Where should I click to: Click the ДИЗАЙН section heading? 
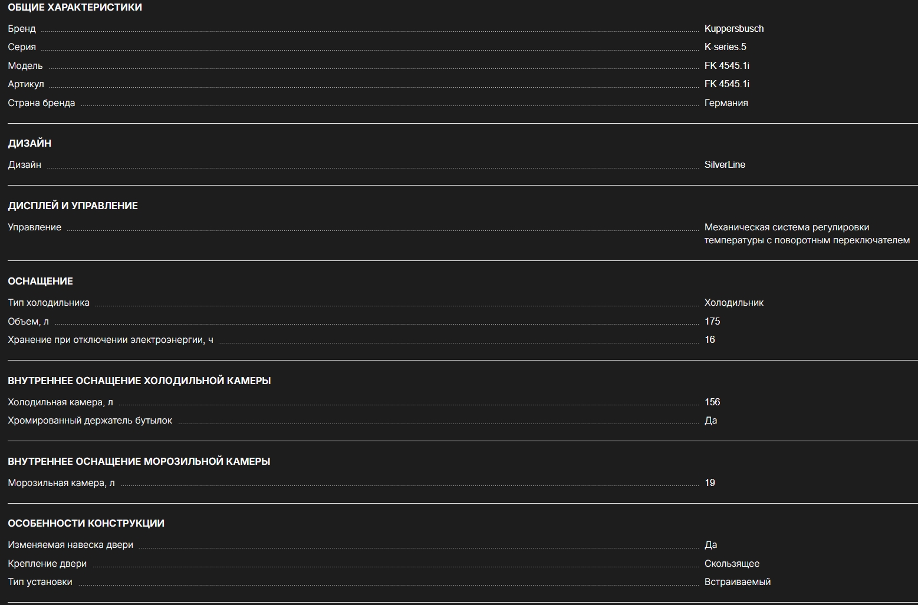[29, 143]
